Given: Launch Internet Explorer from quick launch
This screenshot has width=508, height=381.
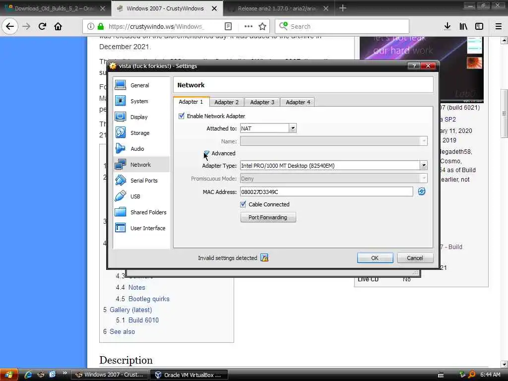Looking at the screenshot, I should coord(28,375).
